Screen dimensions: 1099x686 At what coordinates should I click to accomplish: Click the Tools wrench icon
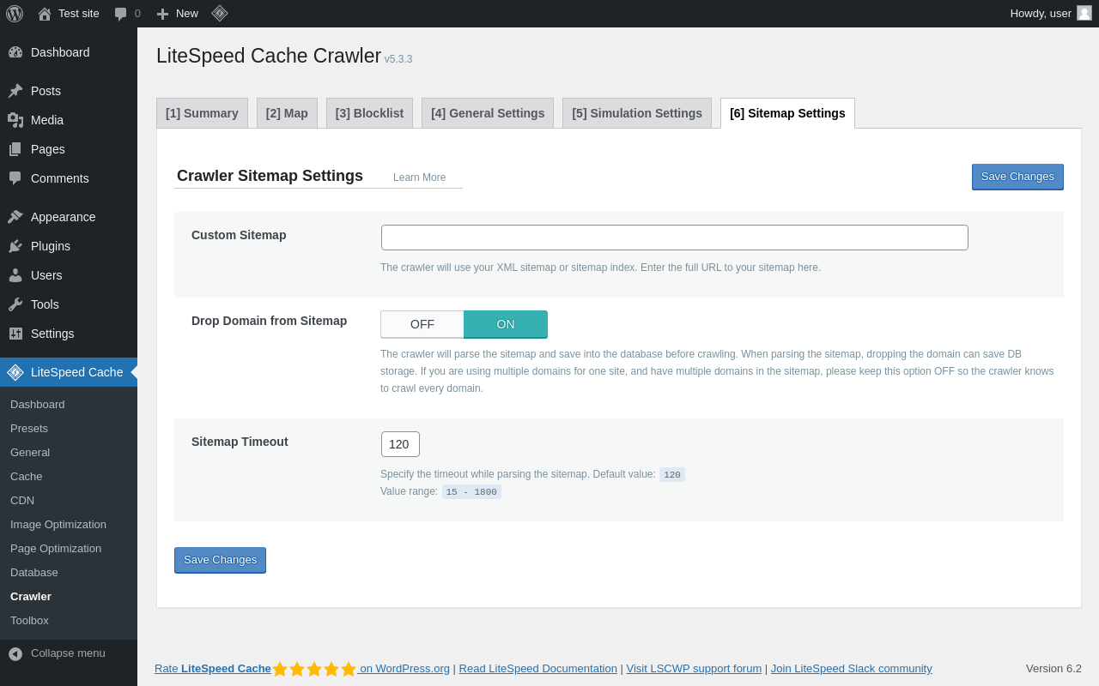tap(15, 304)
